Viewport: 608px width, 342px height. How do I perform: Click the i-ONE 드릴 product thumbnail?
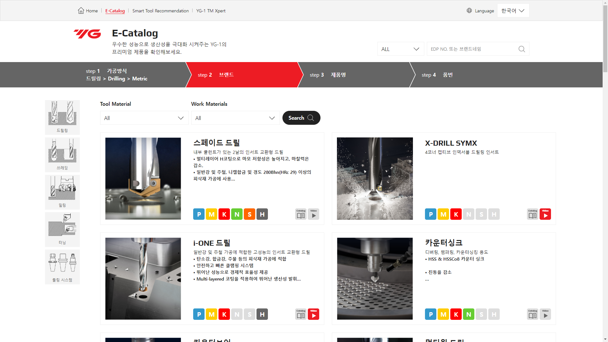tap(143, 279)
